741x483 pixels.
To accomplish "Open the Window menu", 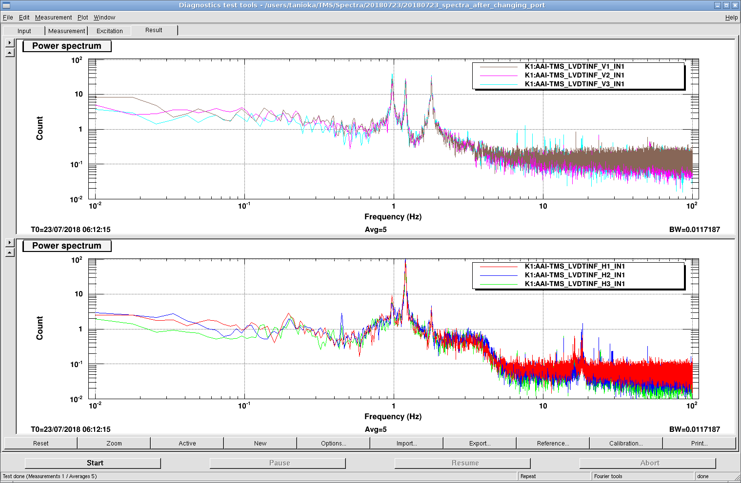I will pos(104,18).
